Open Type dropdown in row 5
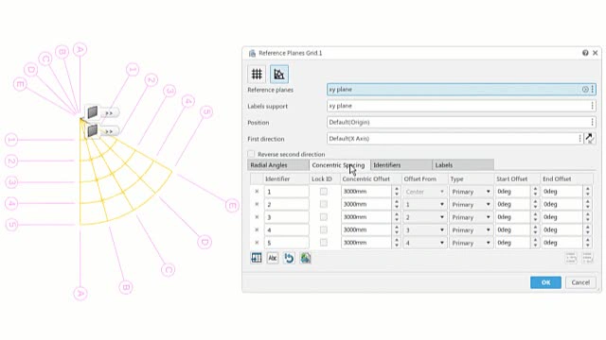Viewport: 606px width, 340px height. pyautogui.click(x=471, y=243)
